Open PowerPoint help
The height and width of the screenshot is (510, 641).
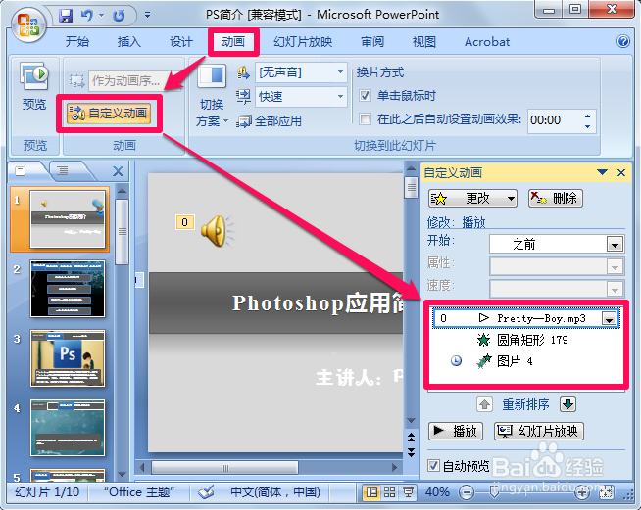623,41
